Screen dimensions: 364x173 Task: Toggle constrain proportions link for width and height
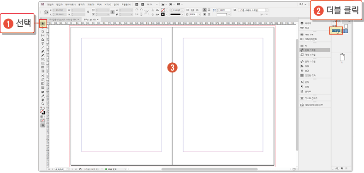click(88, 12)
